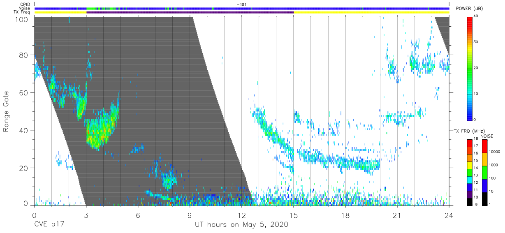Click the purple segment of TX Freq strip
The height and width of the screenshot is (233, 505).
(x=190, y=12)
